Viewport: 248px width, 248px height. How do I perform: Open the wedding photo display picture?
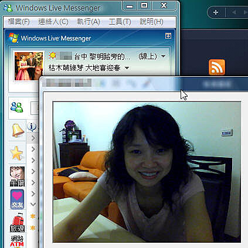(x=29, y=66)
